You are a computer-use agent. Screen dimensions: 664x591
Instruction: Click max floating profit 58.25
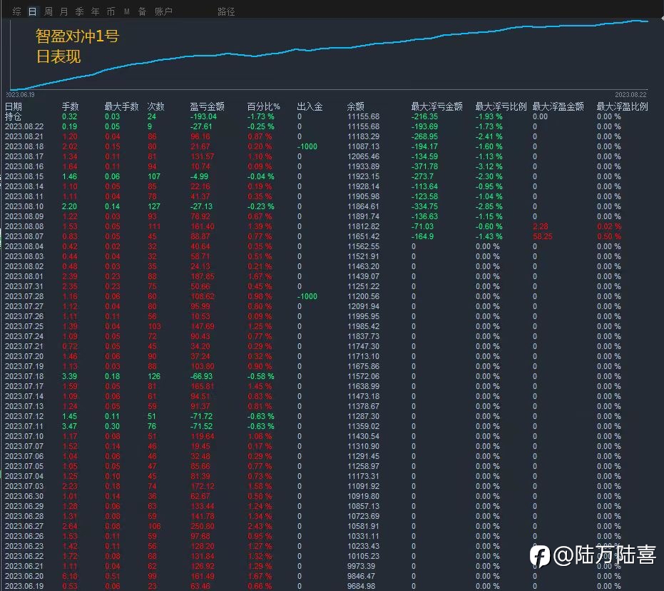coord(543,236)
